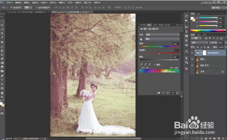The height and width of the screenshot is (140, 227).
Task: Switch to the Paths tab
Action: (205, 35)
